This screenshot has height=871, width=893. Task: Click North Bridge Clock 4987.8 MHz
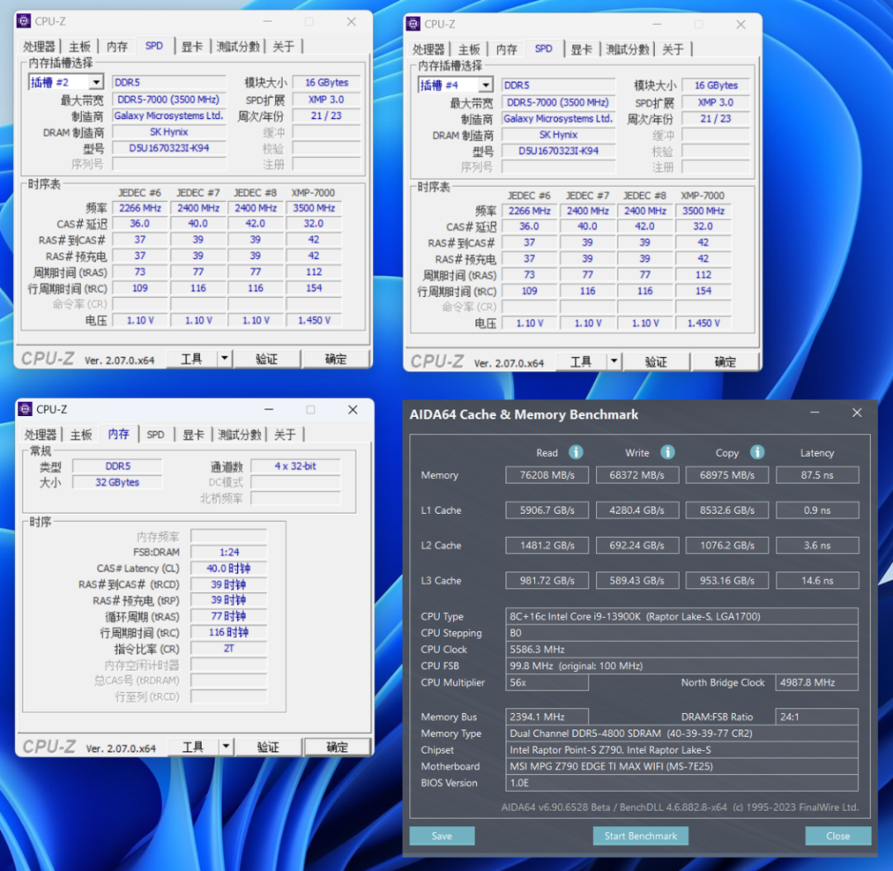point(817,682)
